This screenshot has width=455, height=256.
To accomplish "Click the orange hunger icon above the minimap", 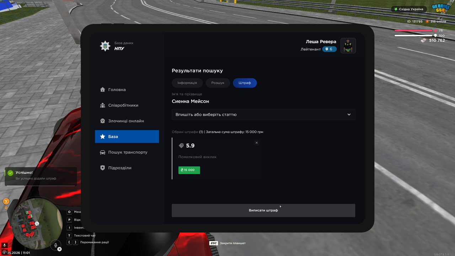I will coord(6,201).
